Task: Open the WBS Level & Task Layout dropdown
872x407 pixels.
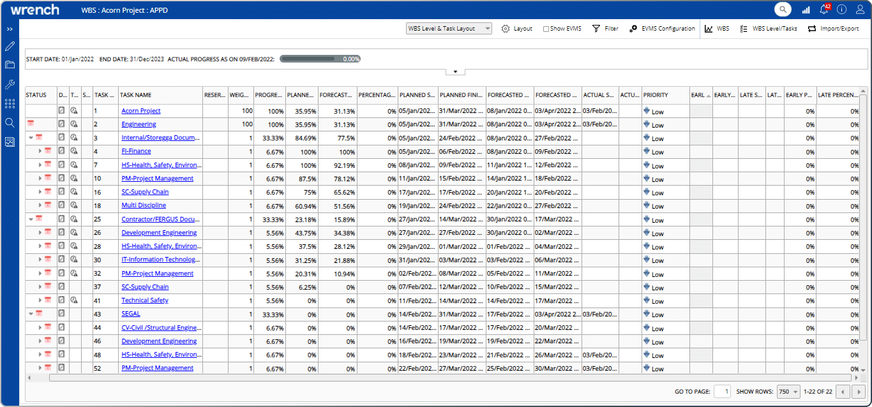Action: pos(449,29)
